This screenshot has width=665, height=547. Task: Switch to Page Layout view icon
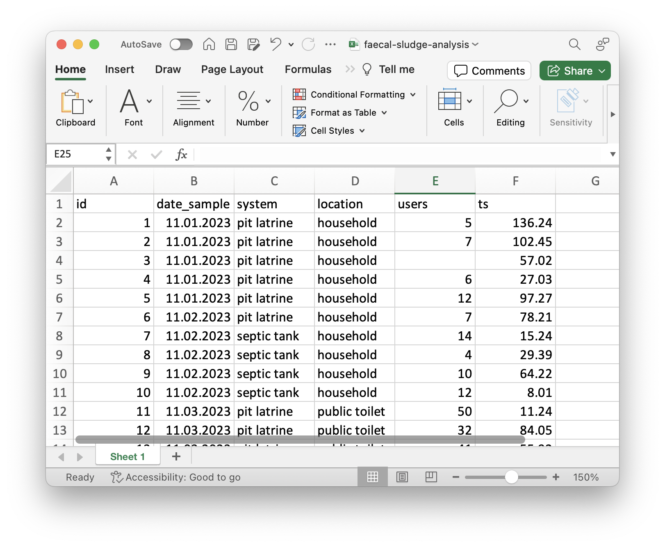(402, 477)
